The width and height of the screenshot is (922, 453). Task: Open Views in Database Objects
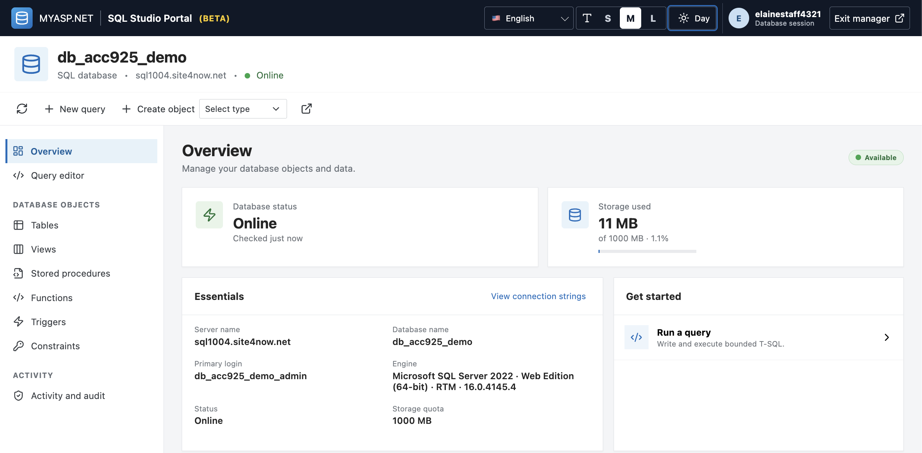pos(82,249)
